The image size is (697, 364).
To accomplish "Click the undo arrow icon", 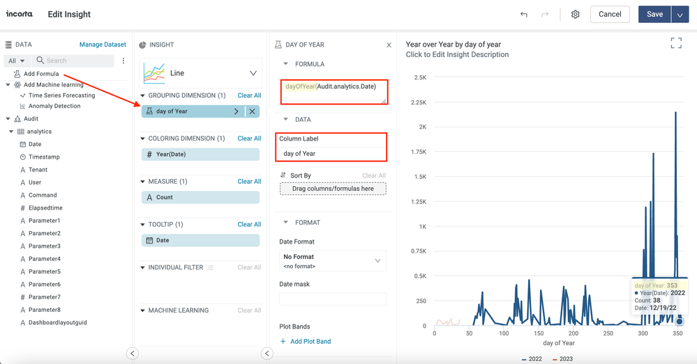I will click(524, 15).
